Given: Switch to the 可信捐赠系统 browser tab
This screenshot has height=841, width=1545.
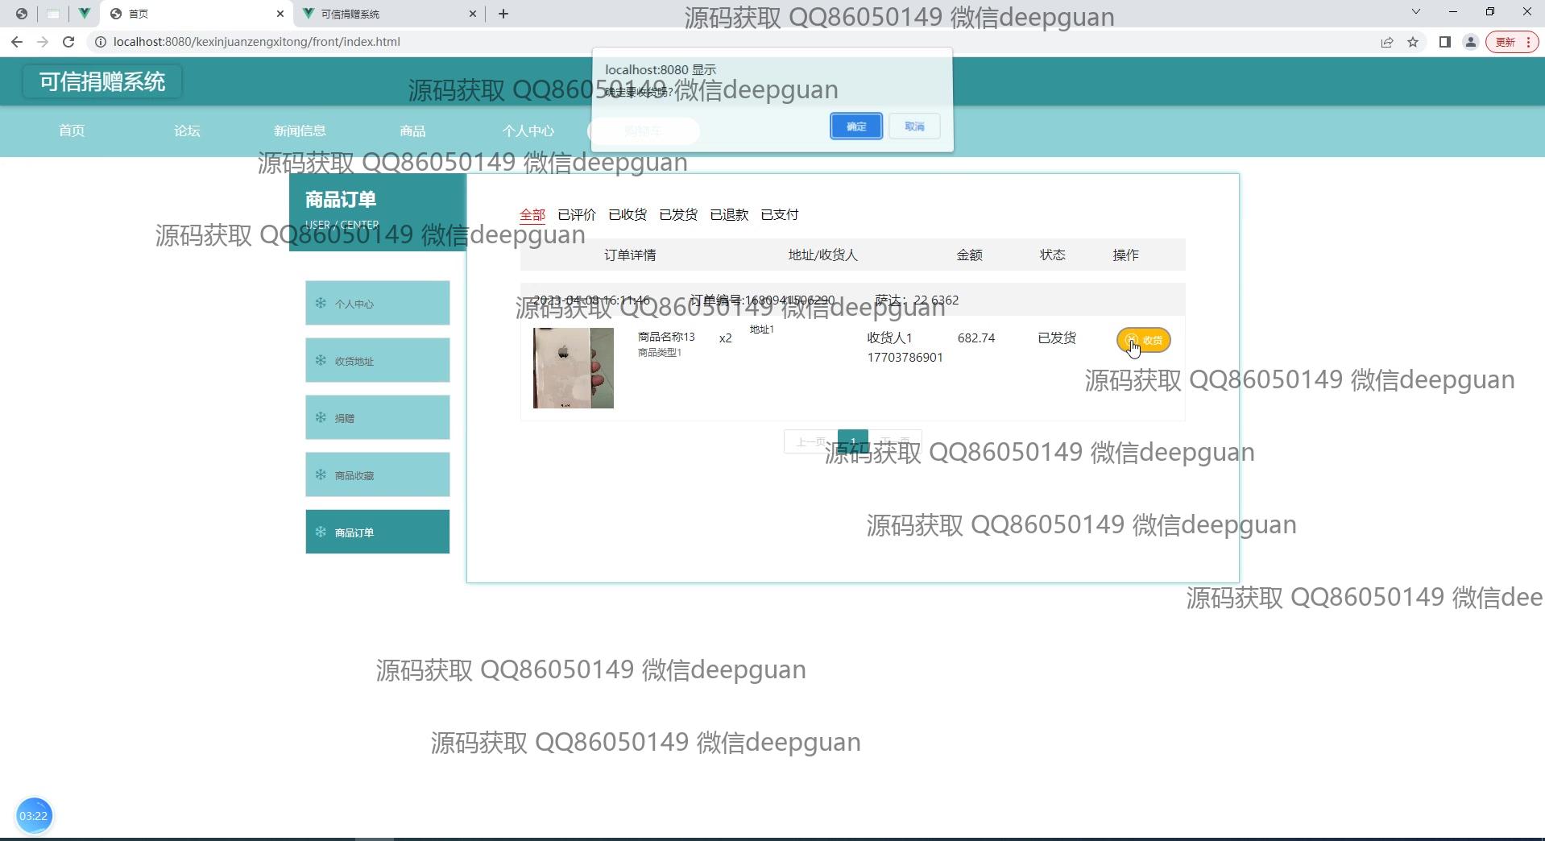Looking at the screenshot, I should click(x=391, y=14).
